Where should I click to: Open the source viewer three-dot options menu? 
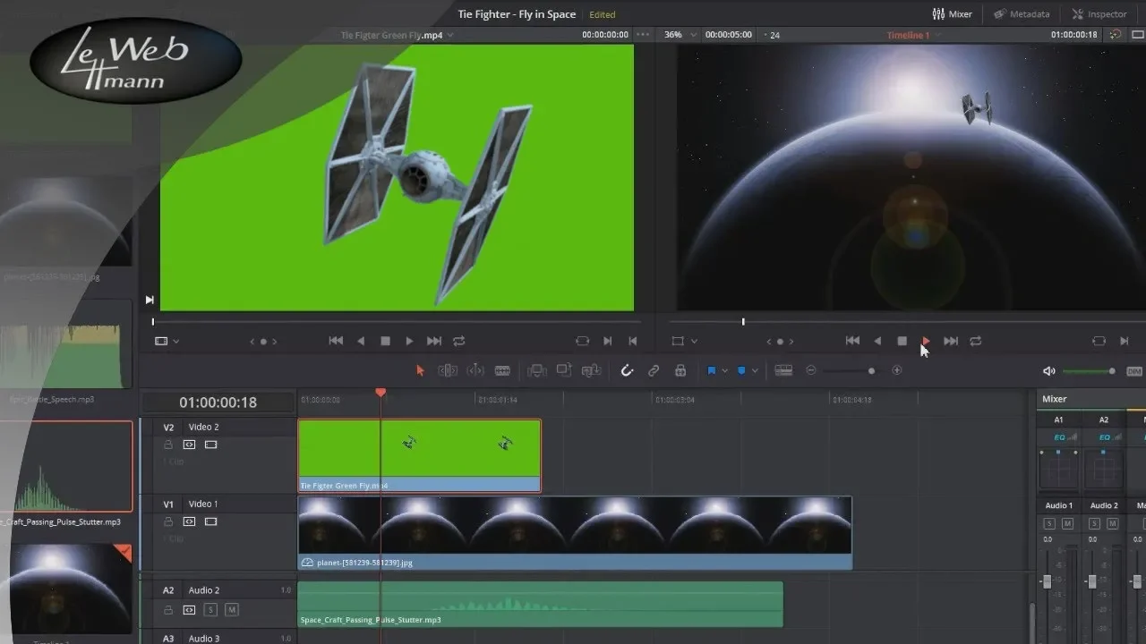click(643, 35)
